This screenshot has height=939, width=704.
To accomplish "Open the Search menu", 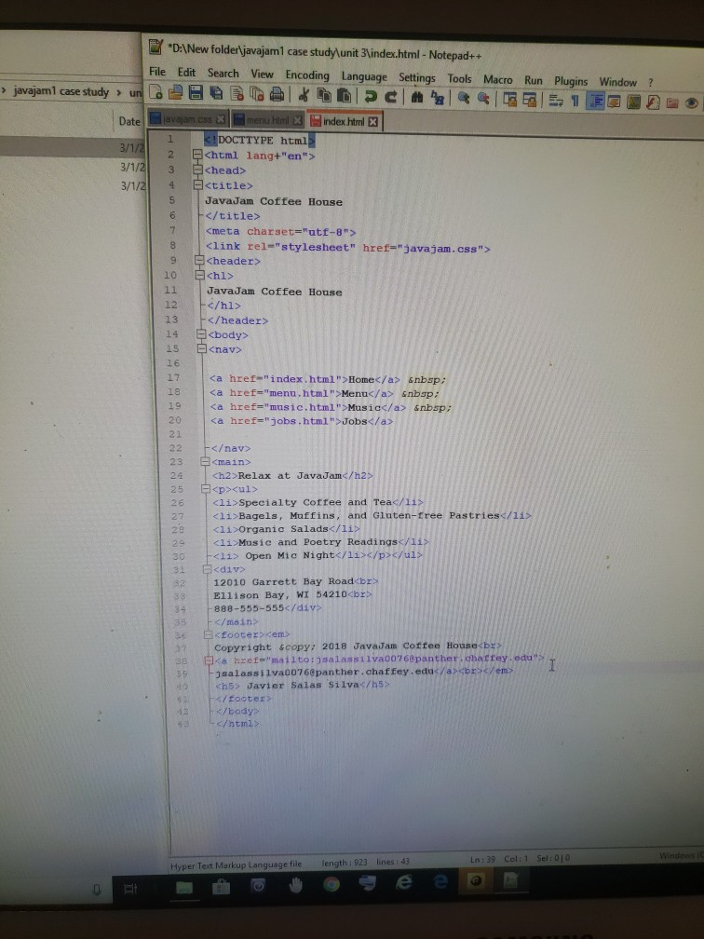I will [223, 73].
